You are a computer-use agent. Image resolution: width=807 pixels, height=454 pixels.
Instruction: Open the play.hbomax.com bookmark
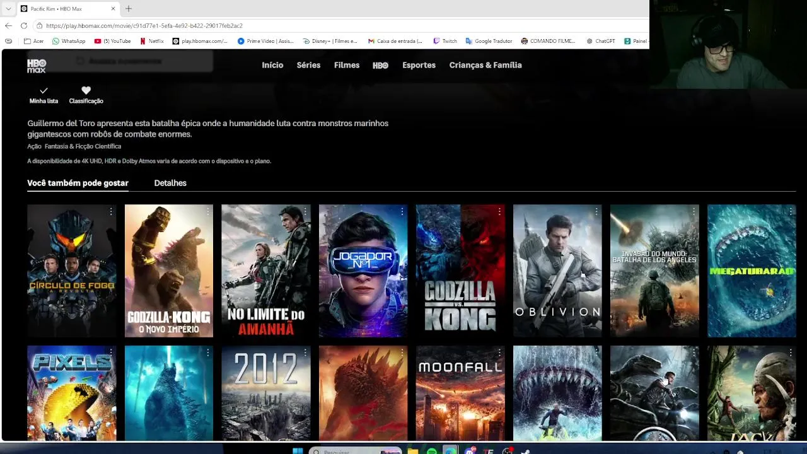pyautogui.click(x=200, y=41)
